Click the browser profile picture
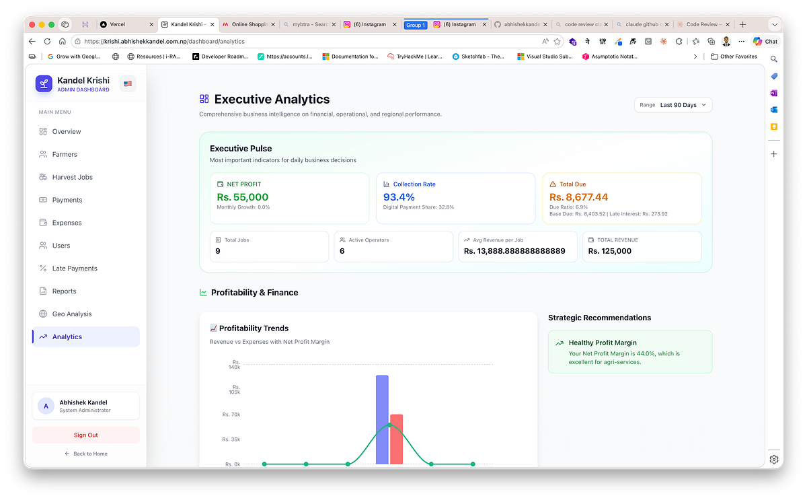 (x=726, y=41)
